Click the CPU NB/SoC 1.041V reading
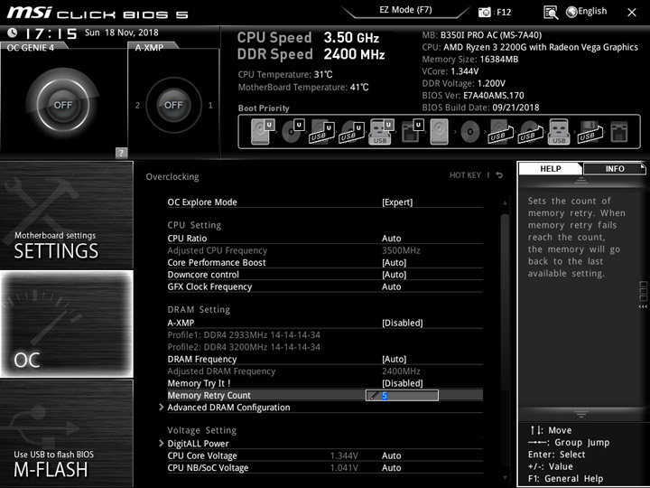Viewport: 650px width, 488px height. click(x=344, y=468)
